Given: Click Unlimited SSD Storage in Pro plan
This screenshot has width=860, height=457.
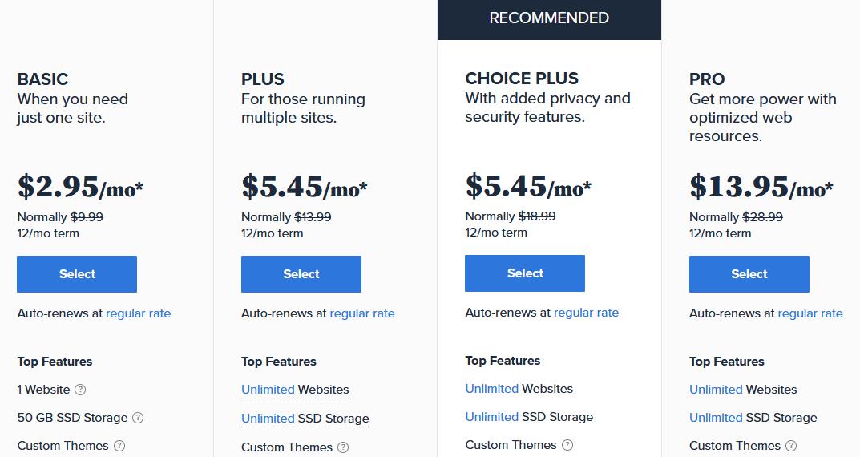Looking at the screenshot, I should click(x=753, y=418).
